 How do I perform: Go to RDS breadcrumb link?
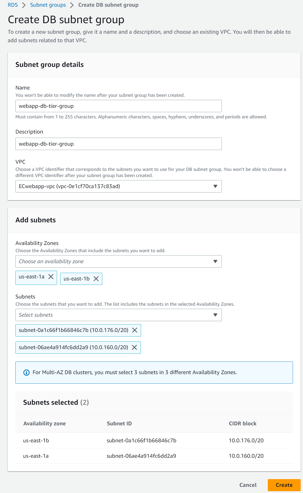click(x=13, y=5)
